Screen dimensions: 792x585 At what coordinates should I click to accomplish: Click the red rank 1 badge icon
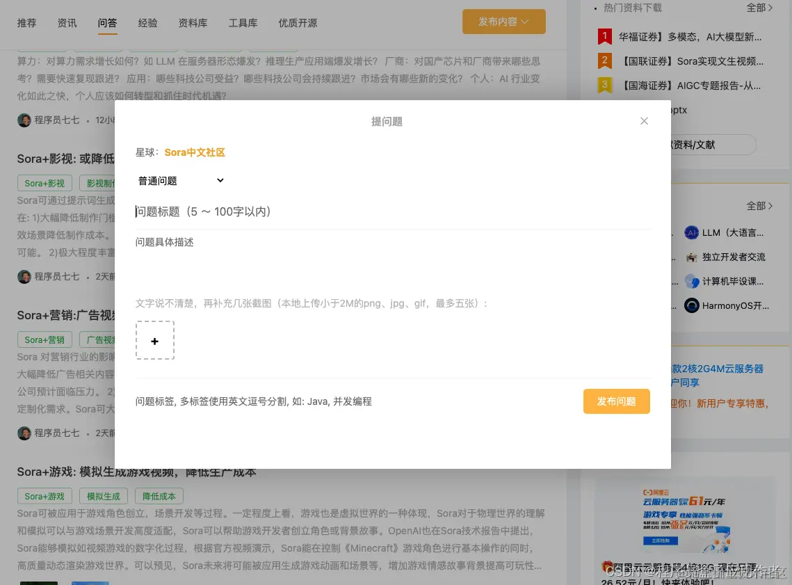coord(605,36)
